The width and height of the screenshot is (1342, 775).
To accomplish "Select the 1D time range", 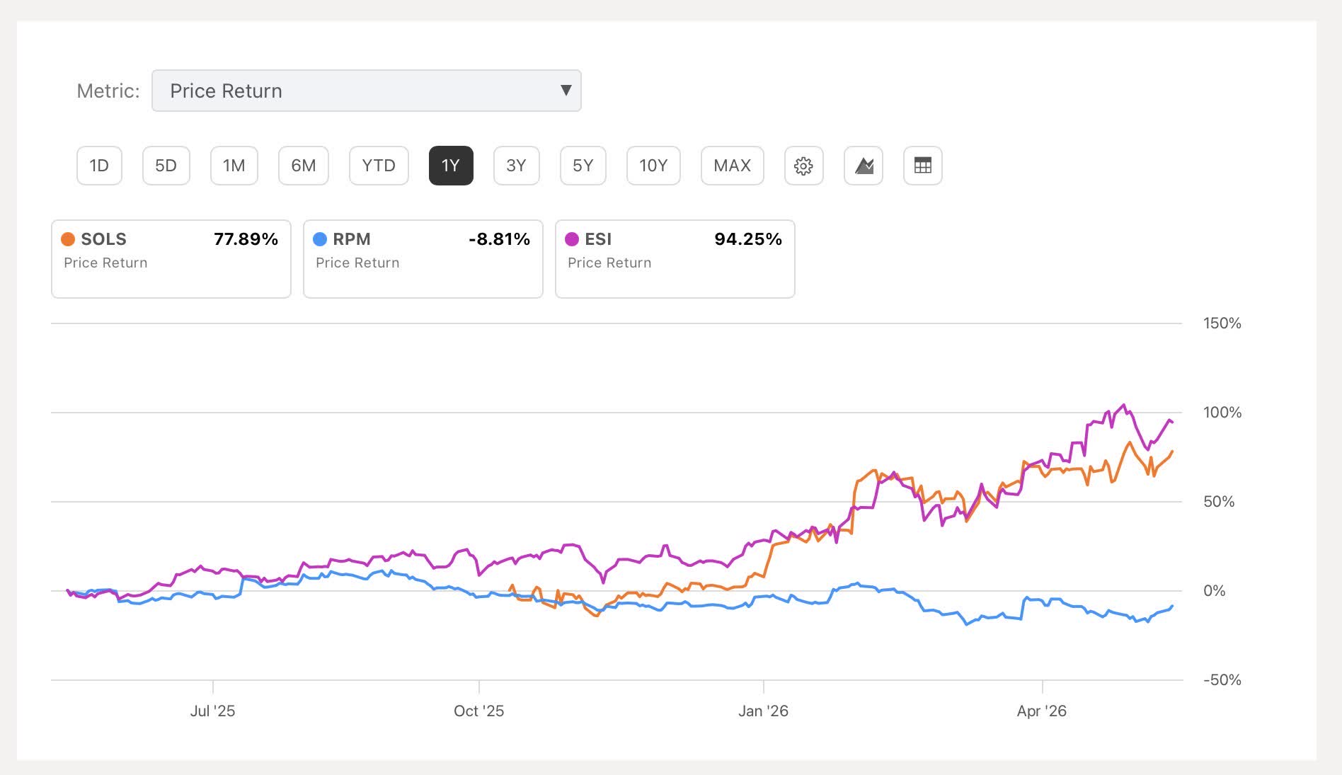I will coord(99,166).
